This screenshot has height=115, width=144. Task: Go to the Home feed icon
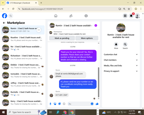click(56, 16)
